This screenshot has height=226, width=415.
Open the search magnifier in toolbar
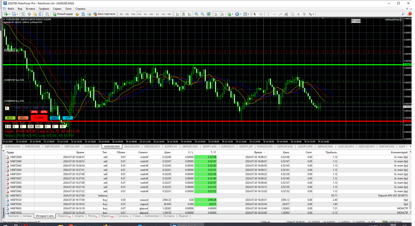pos(403,14)
